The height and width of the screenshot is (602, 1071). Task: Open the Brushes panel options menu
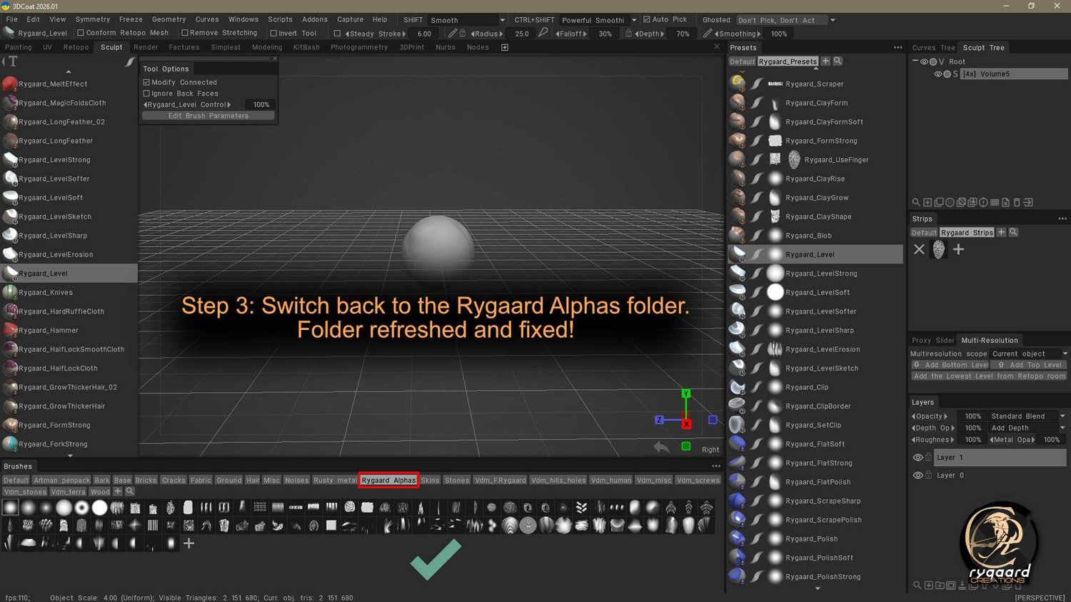716,466
